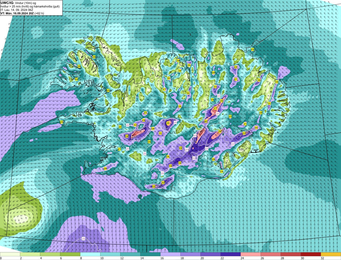Pick the 10–12 m/s aqua legend swatch

point(110,254)
